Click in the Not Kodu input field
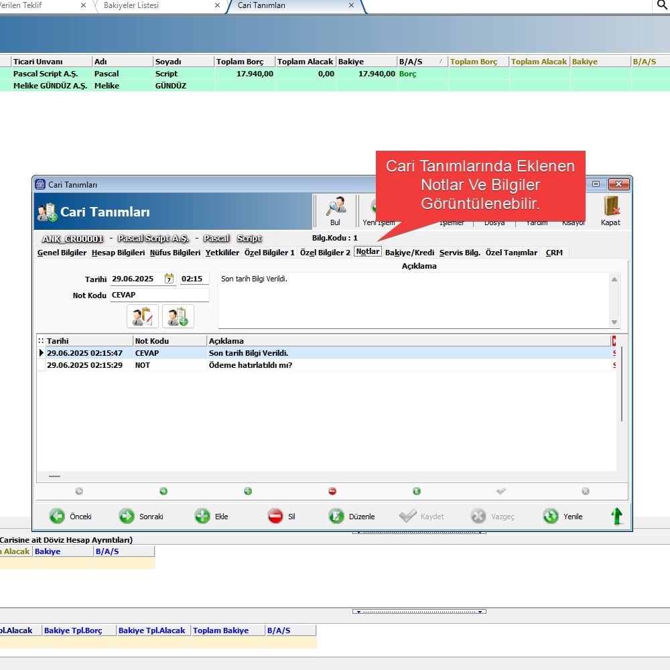670x670 pixels. [159, 295]
